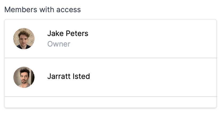
Task: Click the first name "Jake"
Action: [x=55, y=33]
